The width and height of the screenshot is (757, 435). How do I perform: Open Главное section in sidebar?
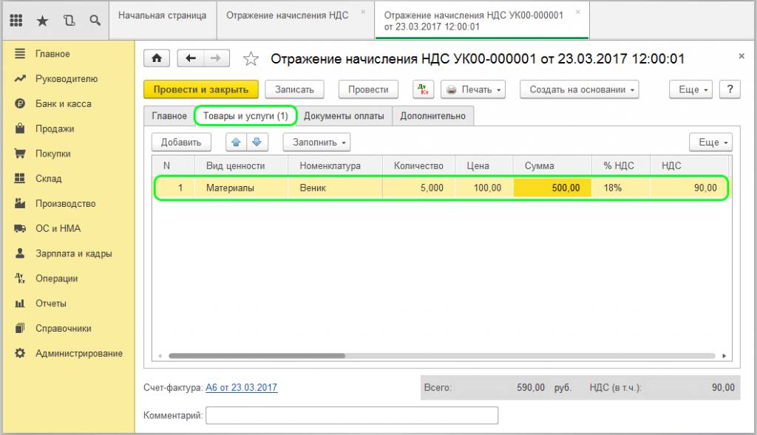pos(52,53)
